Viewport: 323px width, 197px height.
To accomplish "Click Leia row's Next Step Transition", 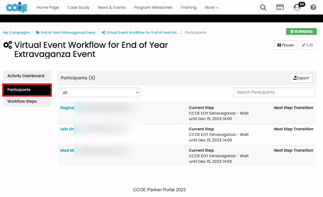I will [x=293, y=129].
